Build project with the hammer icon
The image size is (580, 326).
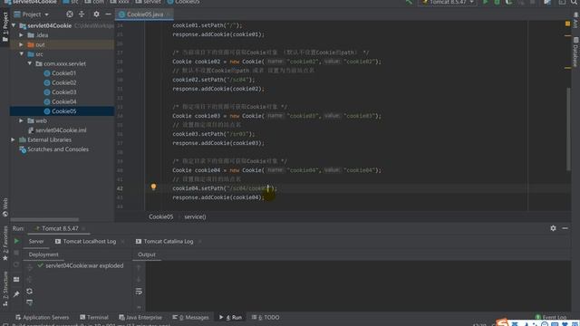point(409,2)
